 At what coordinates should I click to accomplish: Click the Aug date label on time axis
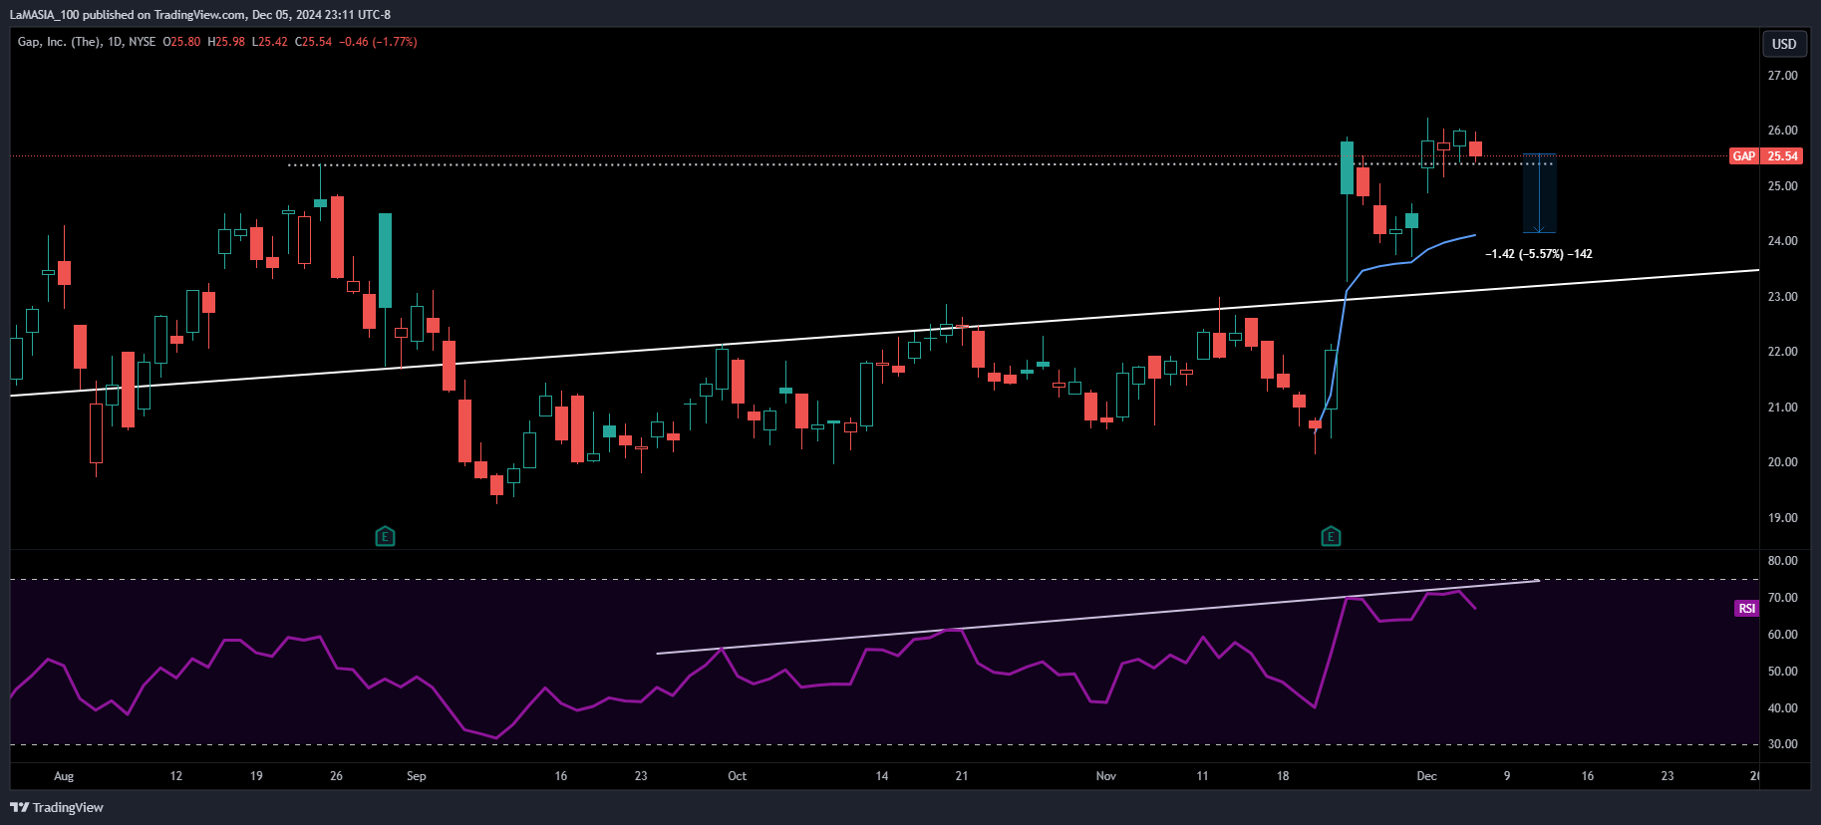click(64, 776)
